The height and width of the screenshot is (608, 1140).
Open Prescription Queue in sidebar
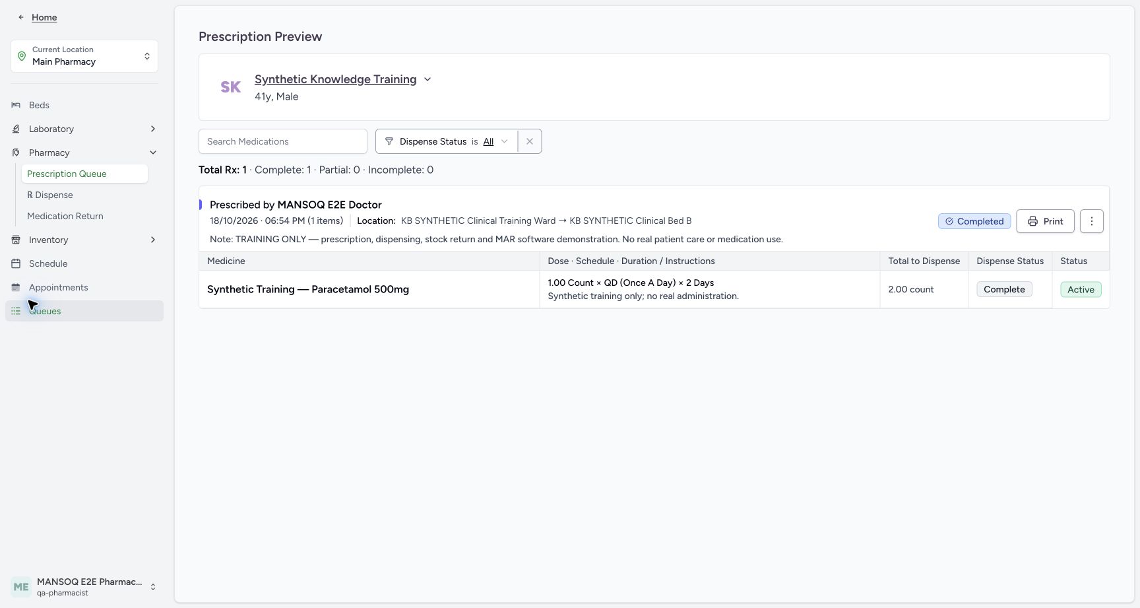84,174
